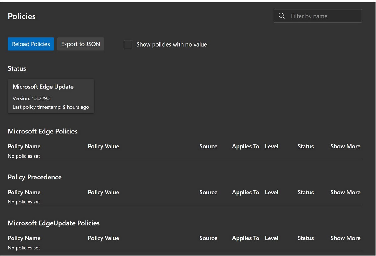Click Source header under Policy Precedence
The width and height of the screenshot is (376, 256).
point(208,192)
